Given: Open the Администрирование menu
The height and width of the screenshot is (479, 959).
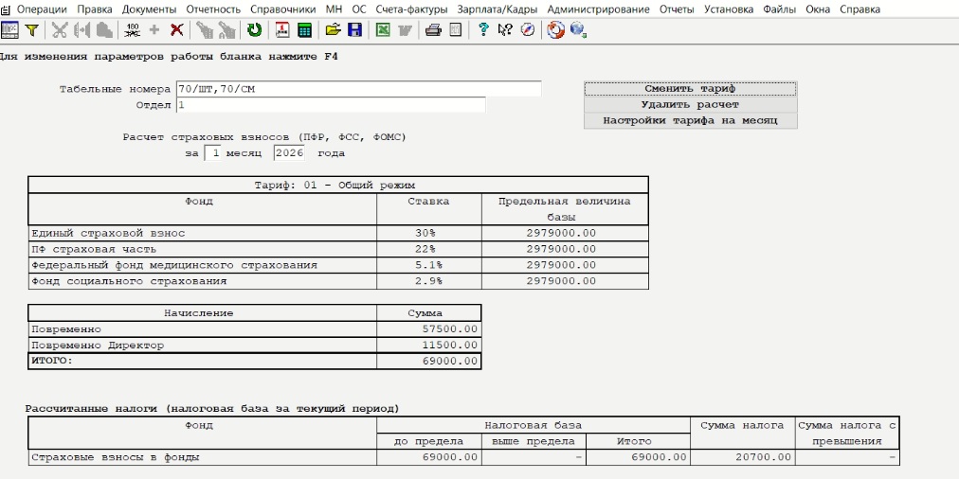Looking at the screenshot, I should pyautogui.click(x=599, y=9).
